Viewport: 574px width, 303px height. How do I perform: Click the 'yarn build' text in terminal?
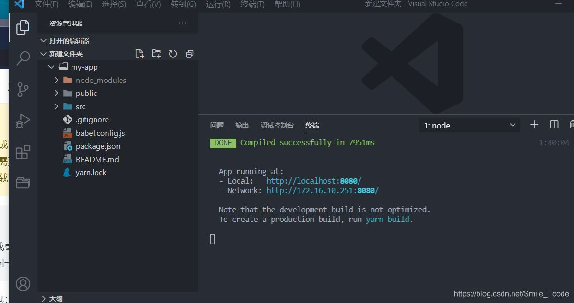387,219
